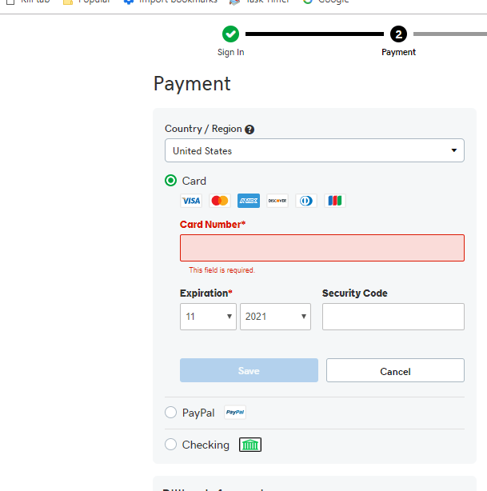Click the Visa card logo

click(x=191, y=201)
